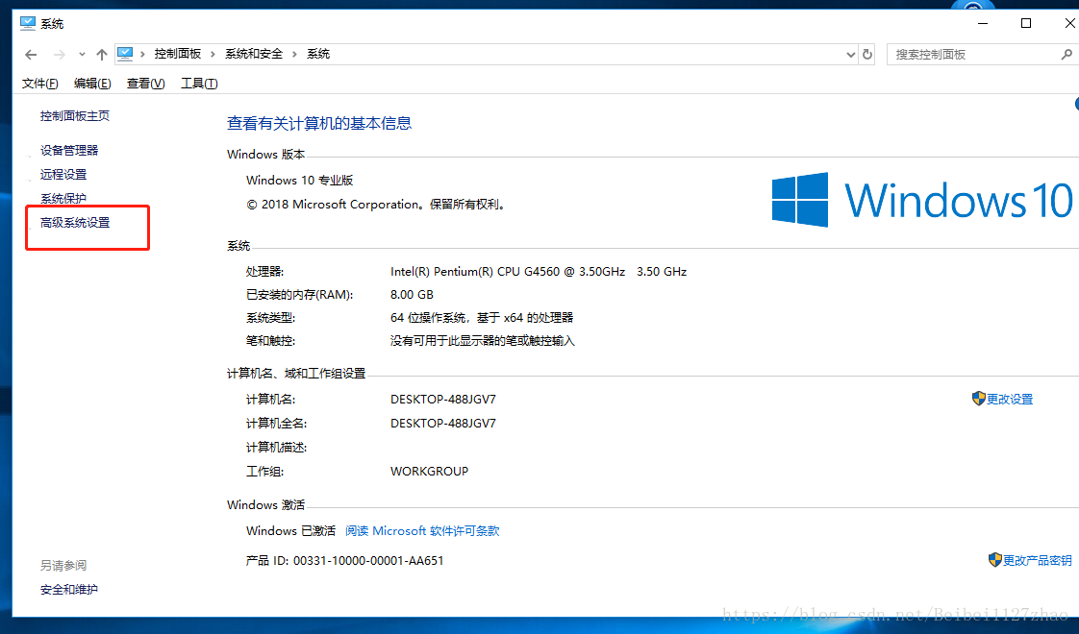This screenshot has width=1079, height=634.
Task: Open the 系统和安全 breadcrumb
Action: [254, 54]
